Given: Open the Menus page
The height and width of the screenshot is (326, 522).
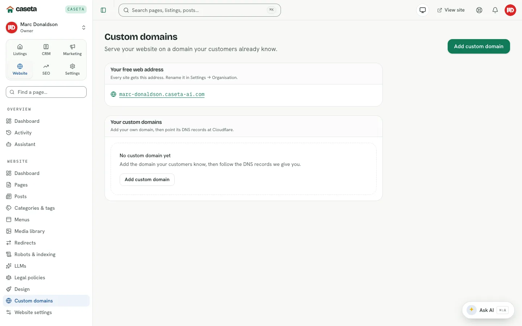Looking at the screenshot, I should pos(46,220).
